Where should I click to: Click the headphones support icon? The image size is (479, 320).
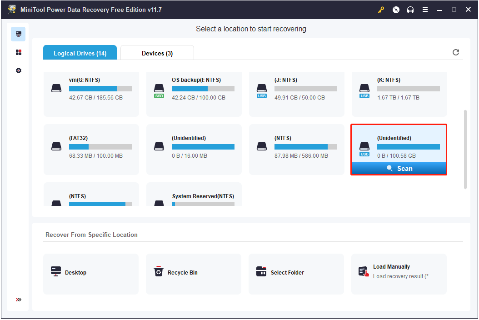[410, 10]
